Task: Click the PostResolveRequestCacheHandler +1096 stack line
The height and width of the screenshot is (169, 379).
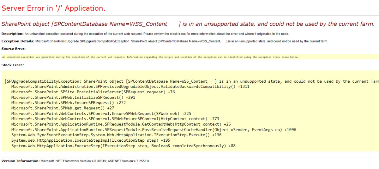Action: click(154, 129)
